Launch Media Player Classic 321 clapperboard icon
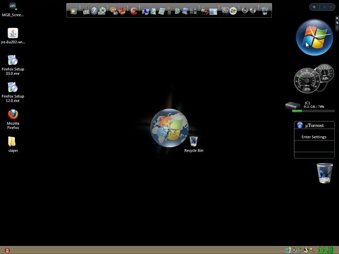The height and width of the screenshot is (254, 339). (x=86, y=11)
